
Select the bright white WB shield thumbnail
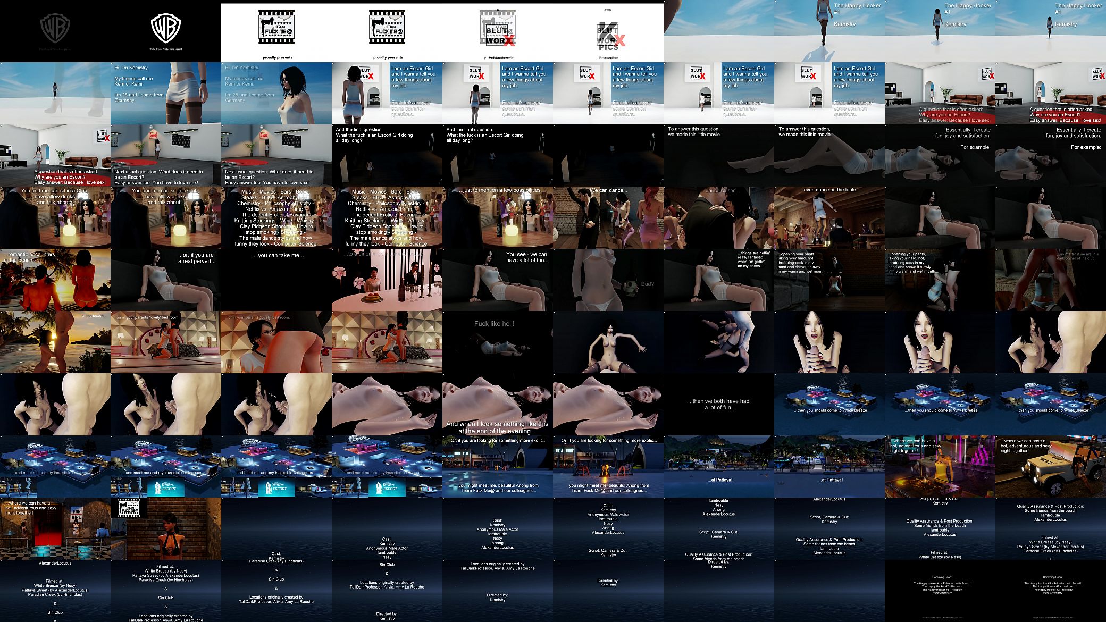[x=166, y=31]
